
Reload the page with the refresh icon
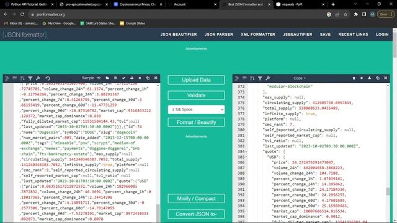click(x=22, y=14)
